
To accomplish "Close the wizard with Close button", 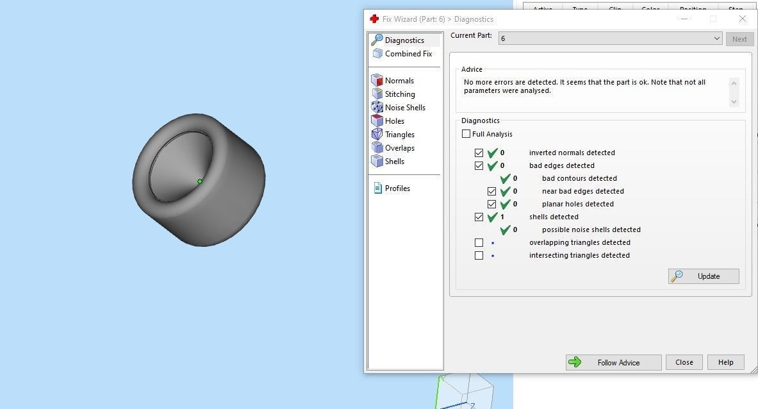I will [684, 362].
